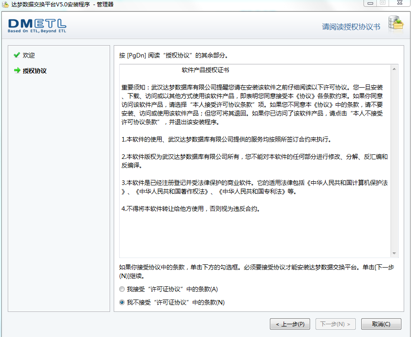Click the license text scroll-down arrow

click(394, 253)
